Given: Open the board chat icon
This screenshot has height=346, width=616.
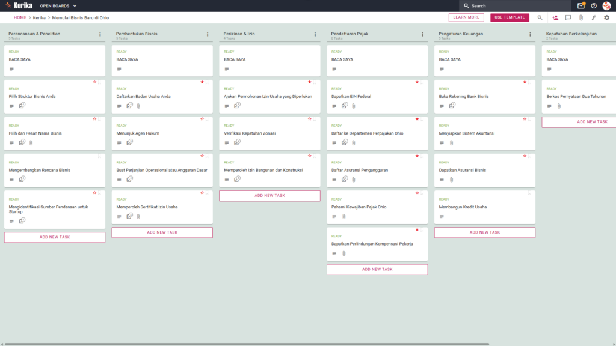Looking at the screenshot, I should point(568,17).
